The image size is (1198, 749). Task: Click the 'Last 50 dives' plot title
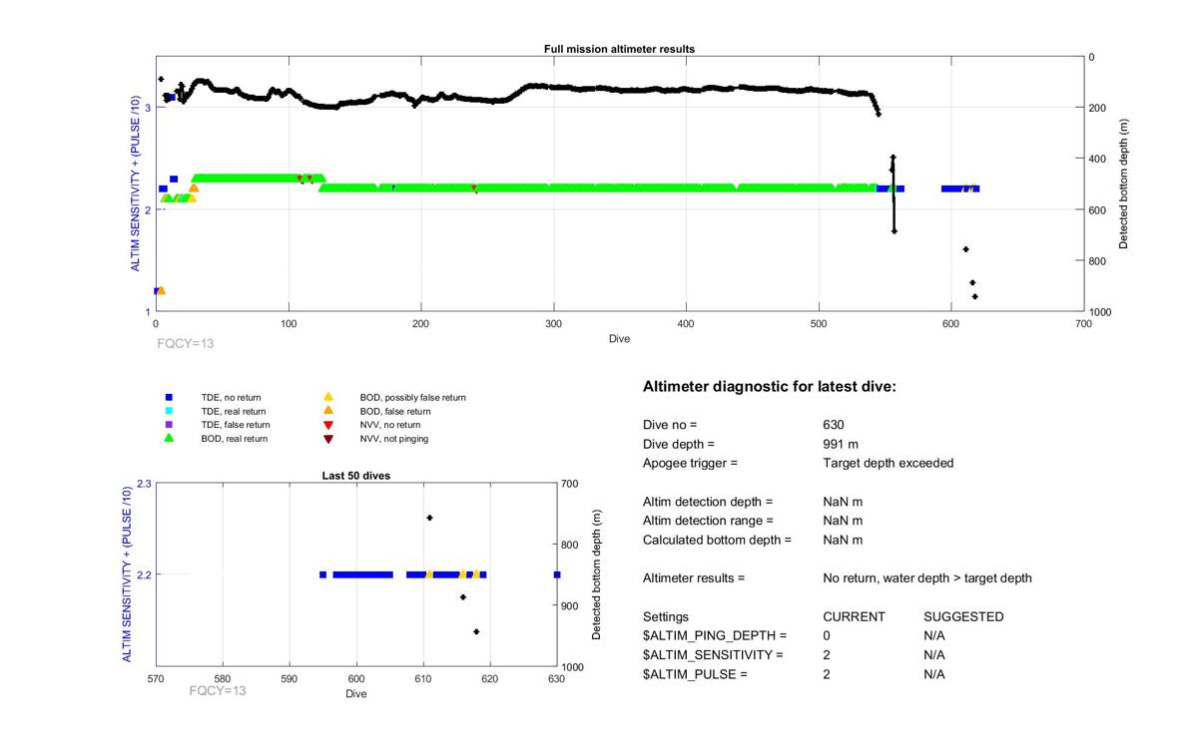(355, 476)
